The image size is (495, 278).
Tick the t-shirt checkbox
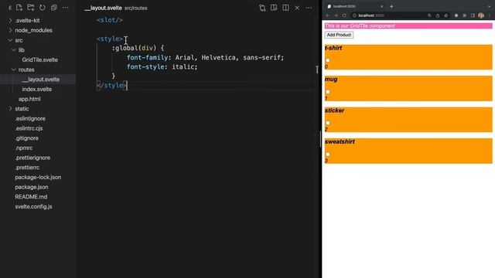[328, 60]
